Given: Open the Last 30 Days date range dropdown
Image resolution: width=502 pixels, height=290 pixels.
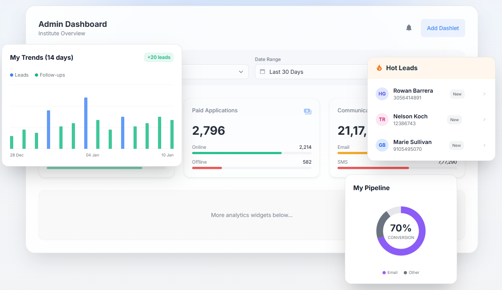Looking at the screenshot, I should click(311, 72).
